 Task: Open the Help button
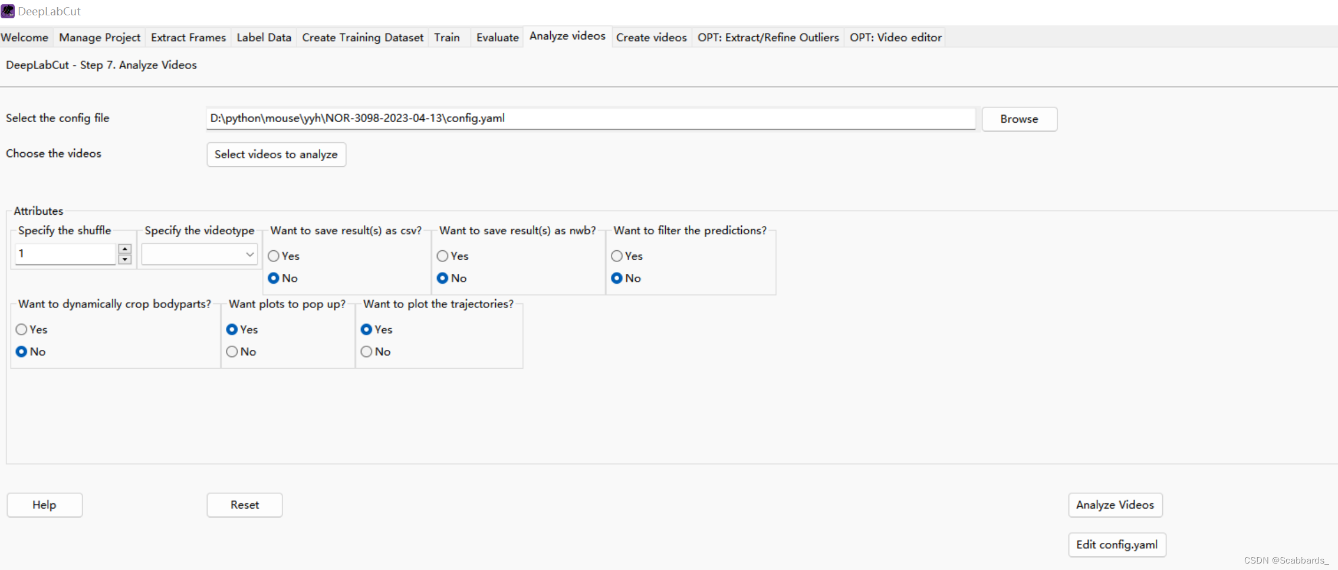click(44, 505)
